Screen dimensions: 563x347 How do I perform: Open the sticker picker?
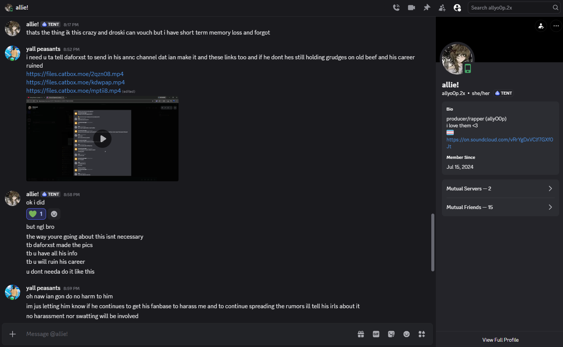[391, 334]
